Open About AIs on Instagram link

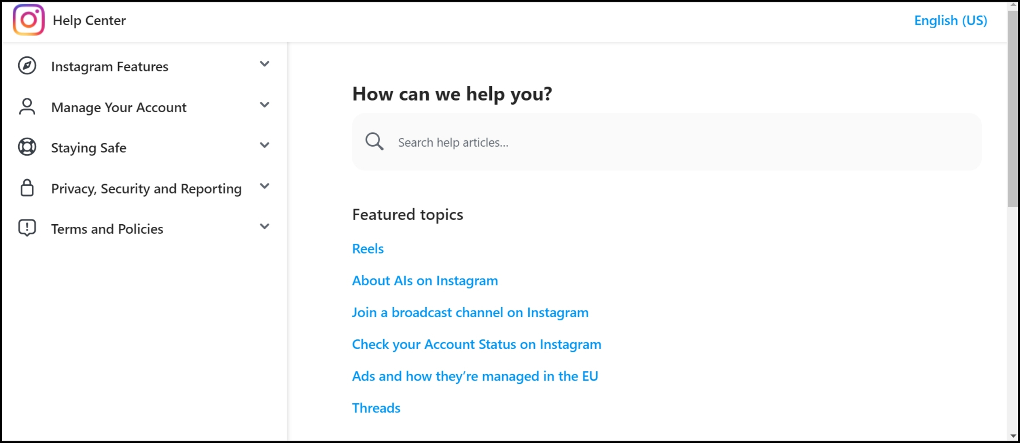(x=425, y=280)
